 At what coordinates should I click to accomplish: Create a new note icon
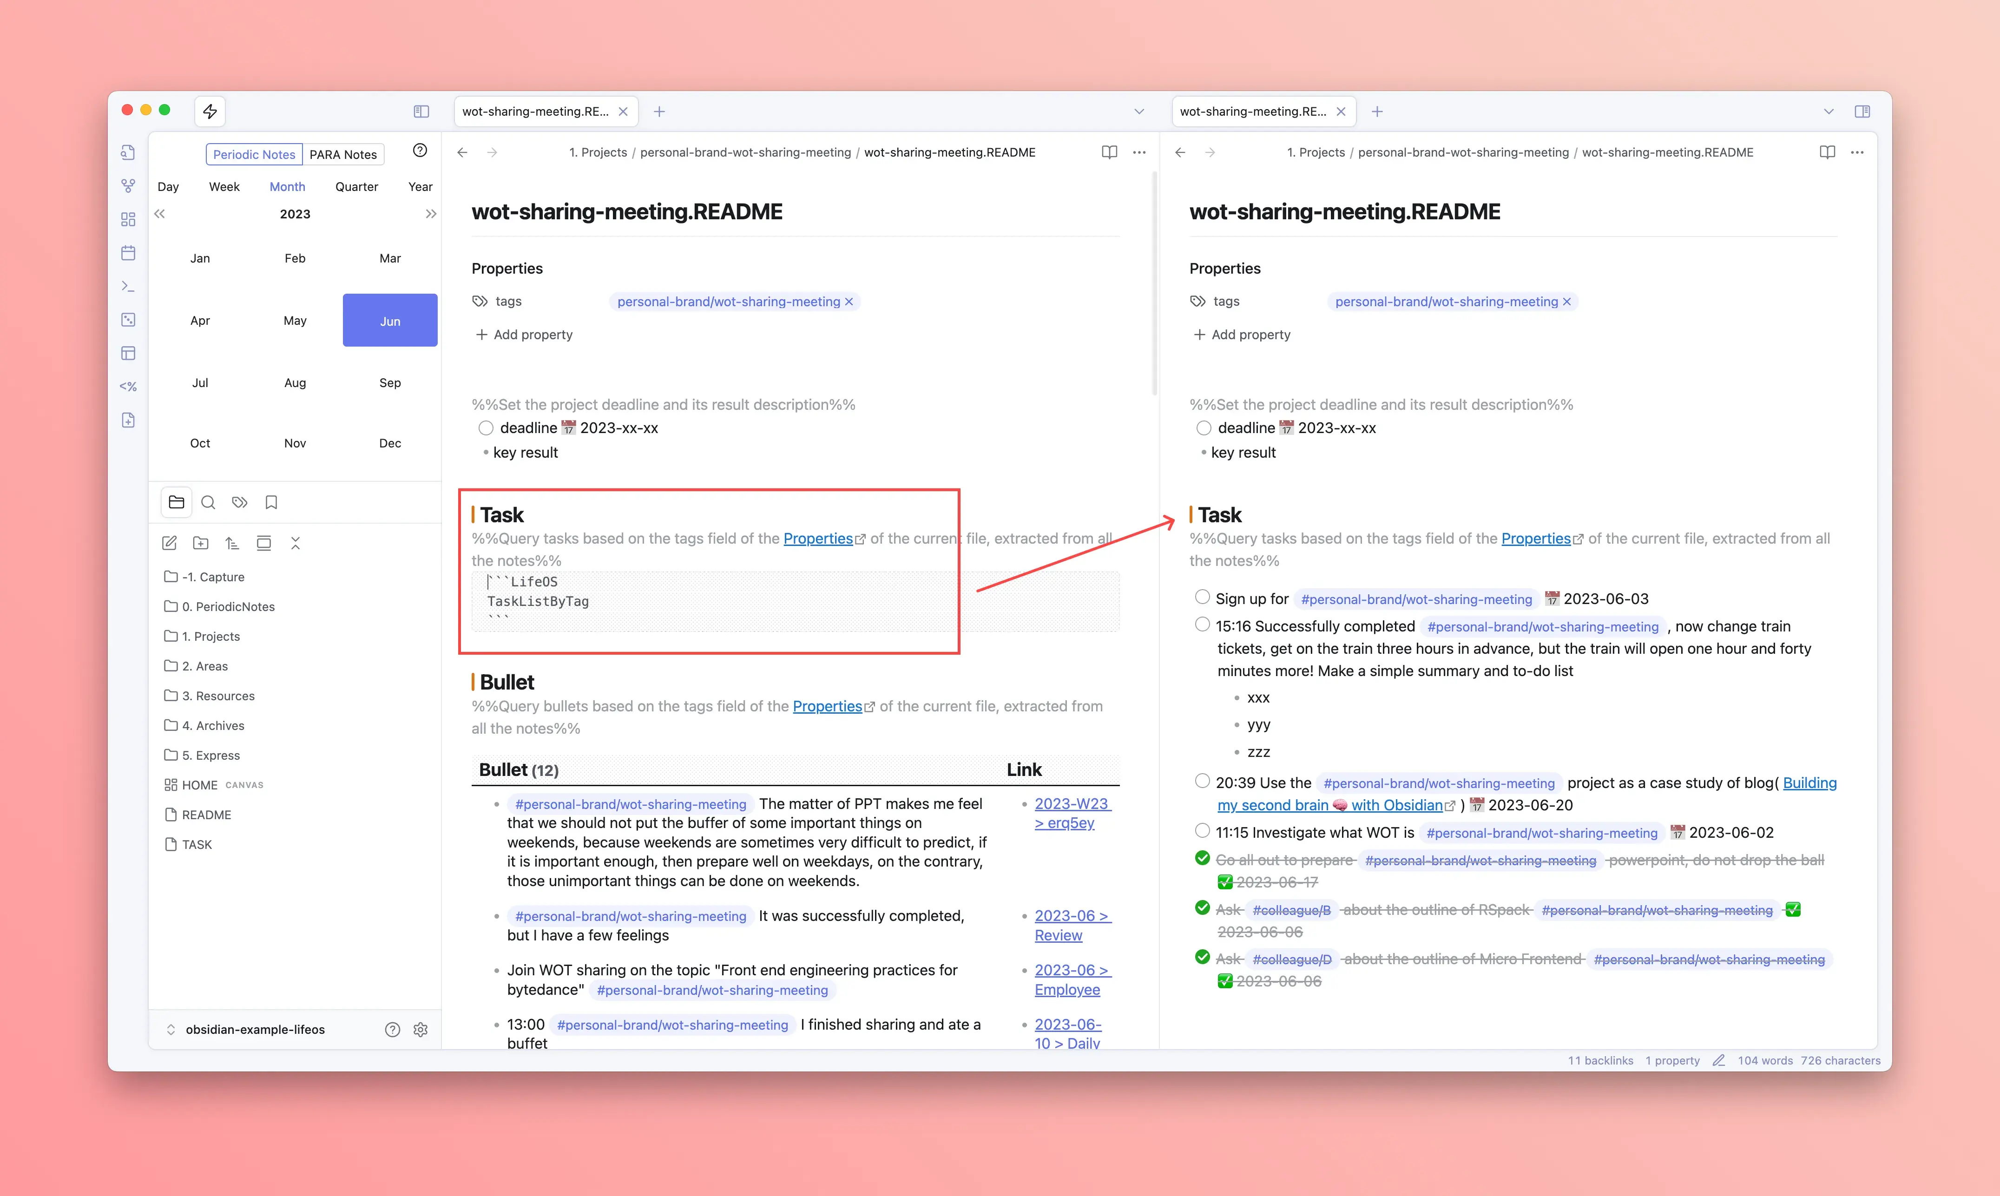pos(169,543)
